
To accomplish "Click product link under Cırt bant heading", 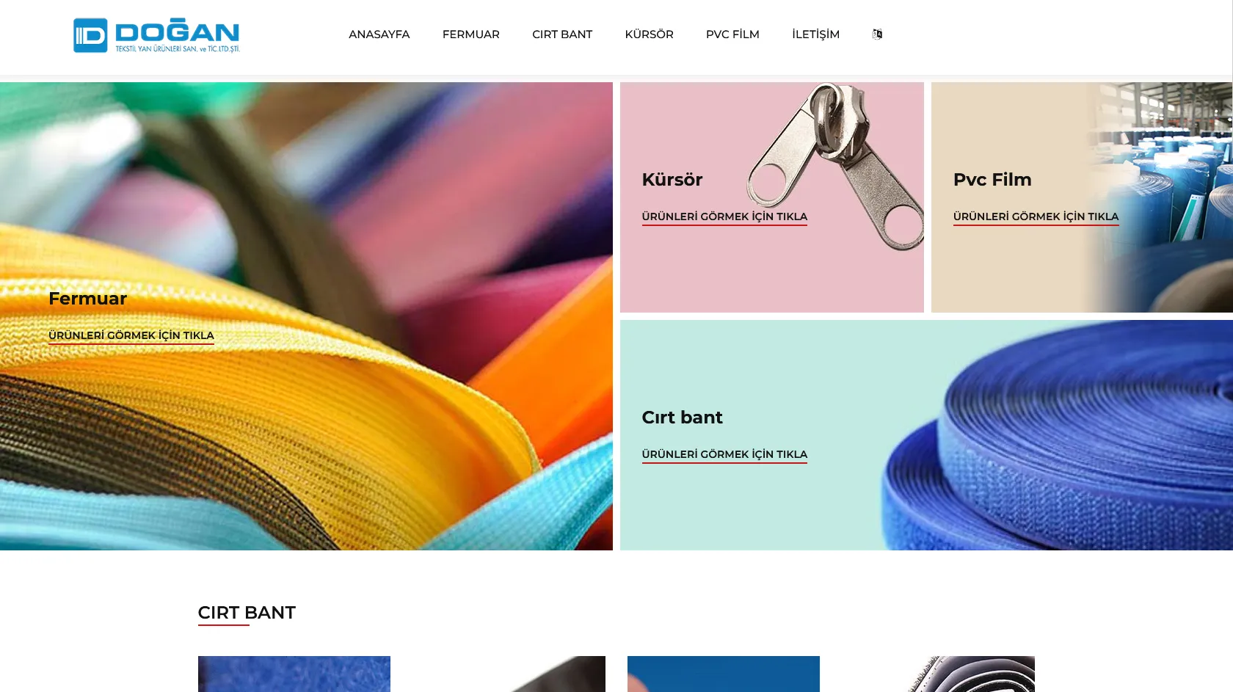I will [x=724, y=454].
